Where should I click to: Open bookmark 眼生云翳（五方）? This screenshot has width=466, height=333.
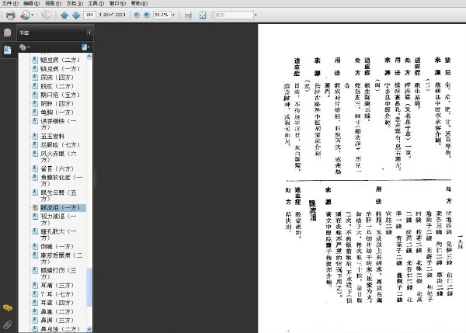click(58, 196)
